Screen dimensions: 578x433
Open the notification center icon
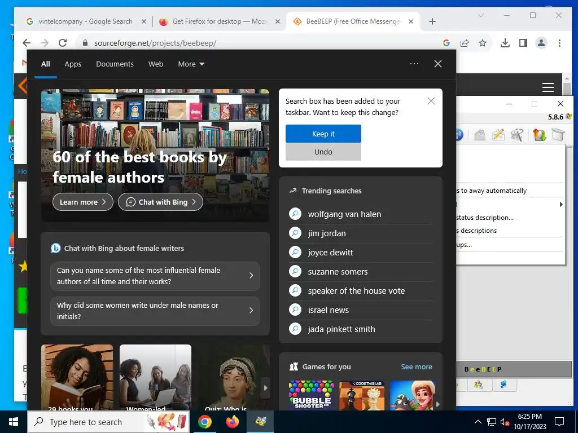pyautogui.click(x=559, y=422)
